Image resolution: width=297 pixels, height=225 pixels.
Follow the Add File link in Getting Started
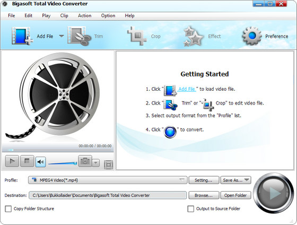187,89
